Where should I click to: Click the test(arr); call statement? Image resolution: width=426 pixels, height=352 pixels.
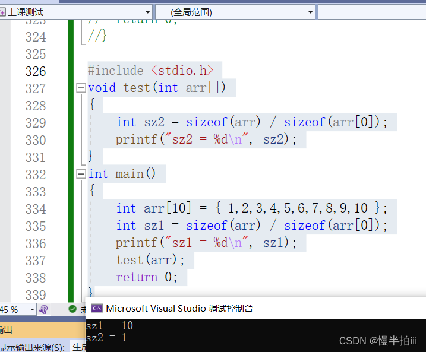[x=150, y=260]
